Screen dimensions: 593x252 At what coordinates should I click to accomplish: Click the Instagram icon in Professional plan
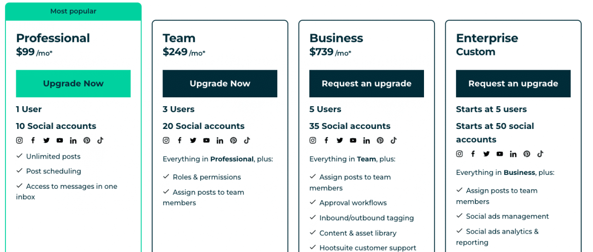click(19, 140)
